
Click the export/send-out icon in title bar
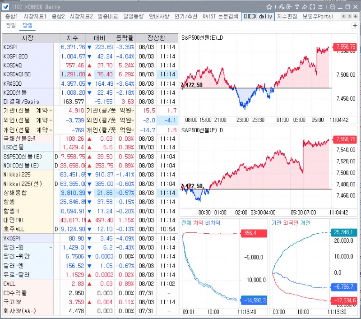[x=289, y=7]
